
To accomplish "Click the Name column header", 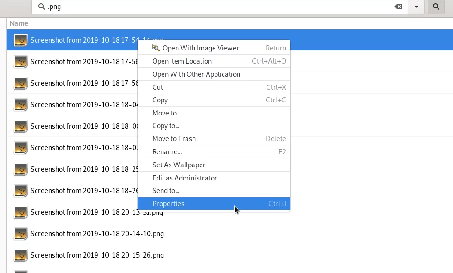I will tap(19, 23).
